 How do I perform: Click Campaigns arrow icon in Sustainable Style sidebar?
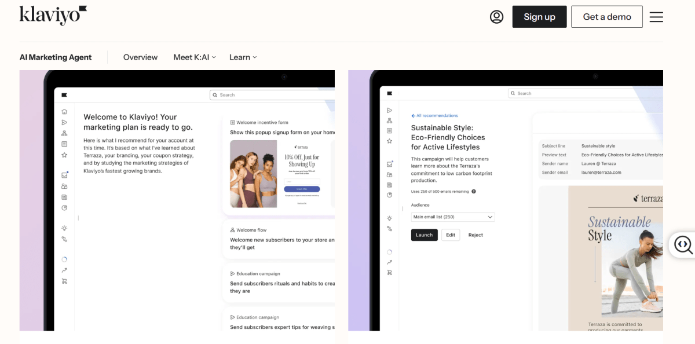coord(390,110)
